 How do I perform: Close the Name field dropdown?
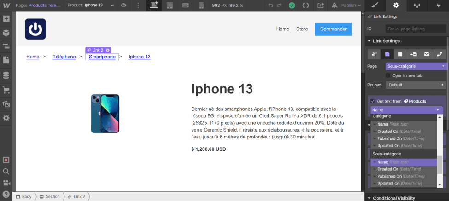click(406, 110)
